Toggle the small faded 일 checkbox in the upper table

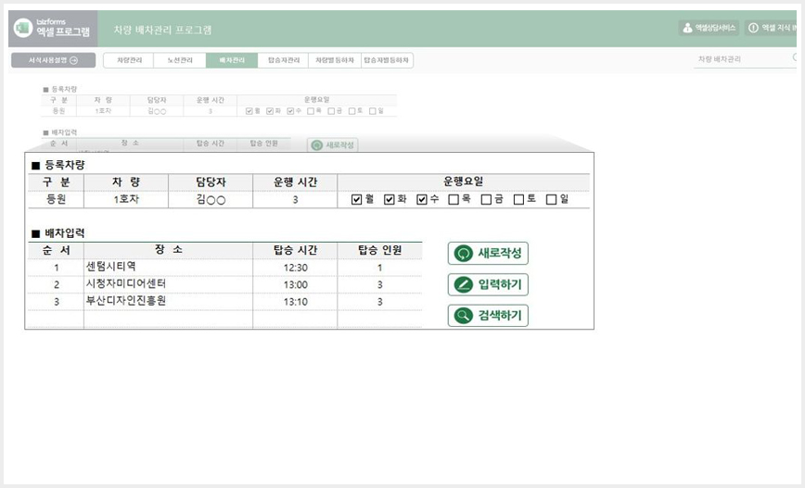click(x=373, y=111)
